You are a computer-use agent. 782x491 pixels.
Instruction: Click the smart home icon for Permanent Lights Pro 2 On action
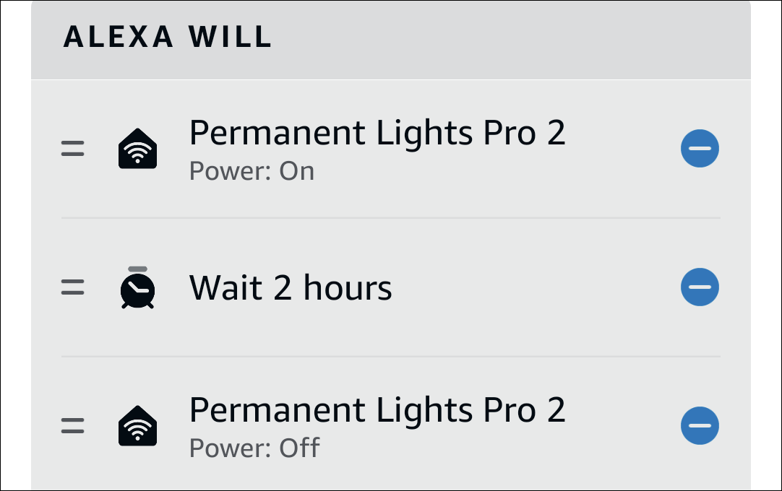137,147
